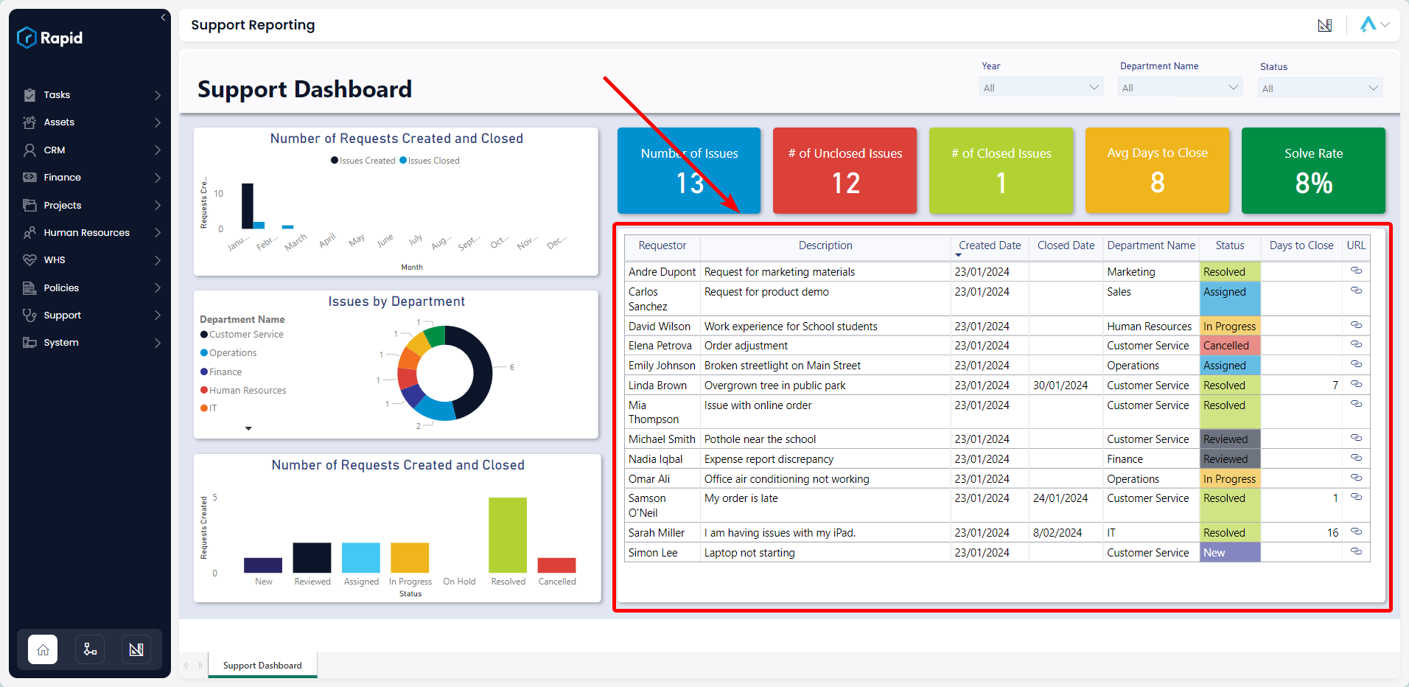Open the Status filter dropdown
This screenshot has height=687, width=1409.
pos(1320,88)
